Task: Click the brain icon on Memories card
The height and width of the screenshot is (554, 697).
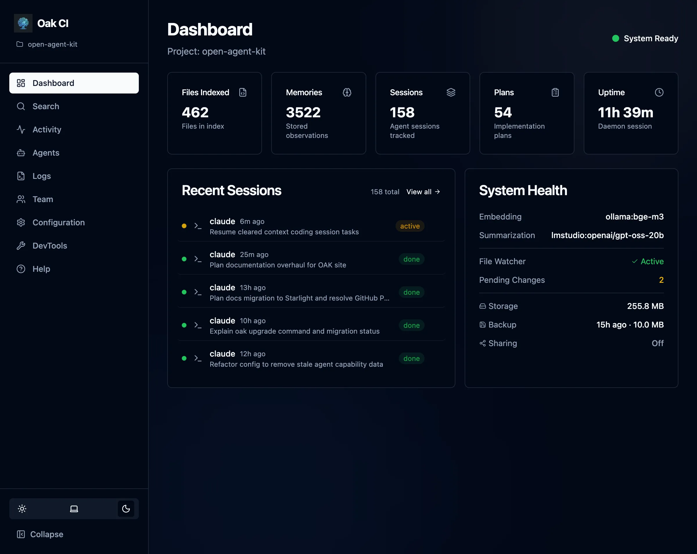Action: point(347,92)
